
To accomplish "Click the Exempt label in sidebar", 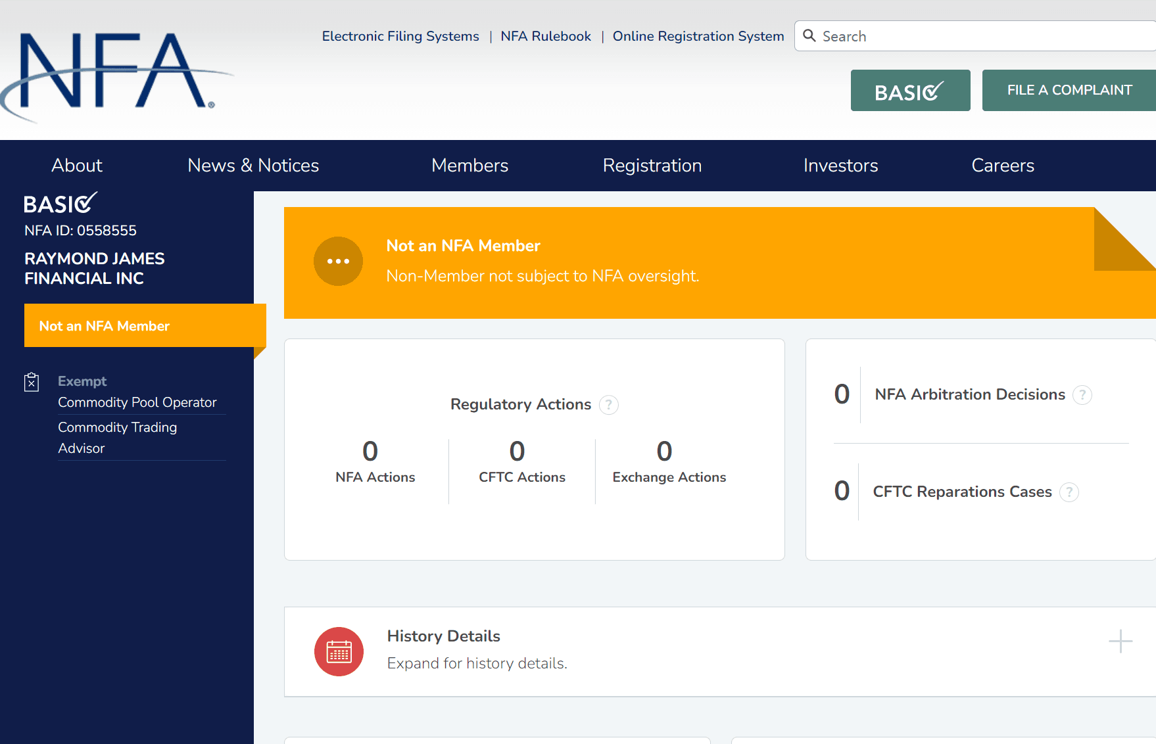I will (82, 381).
